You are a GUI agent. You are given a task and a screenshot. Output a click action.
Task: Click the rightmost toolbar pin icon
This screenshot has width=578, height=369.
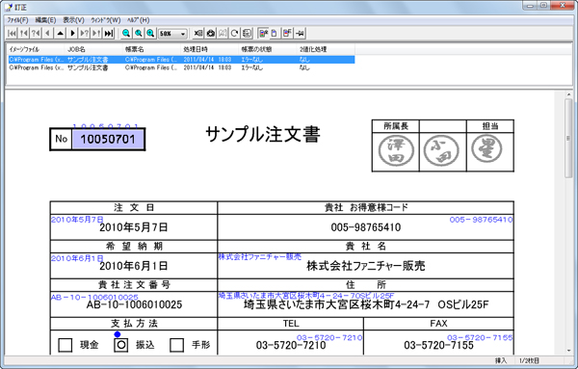300,33
